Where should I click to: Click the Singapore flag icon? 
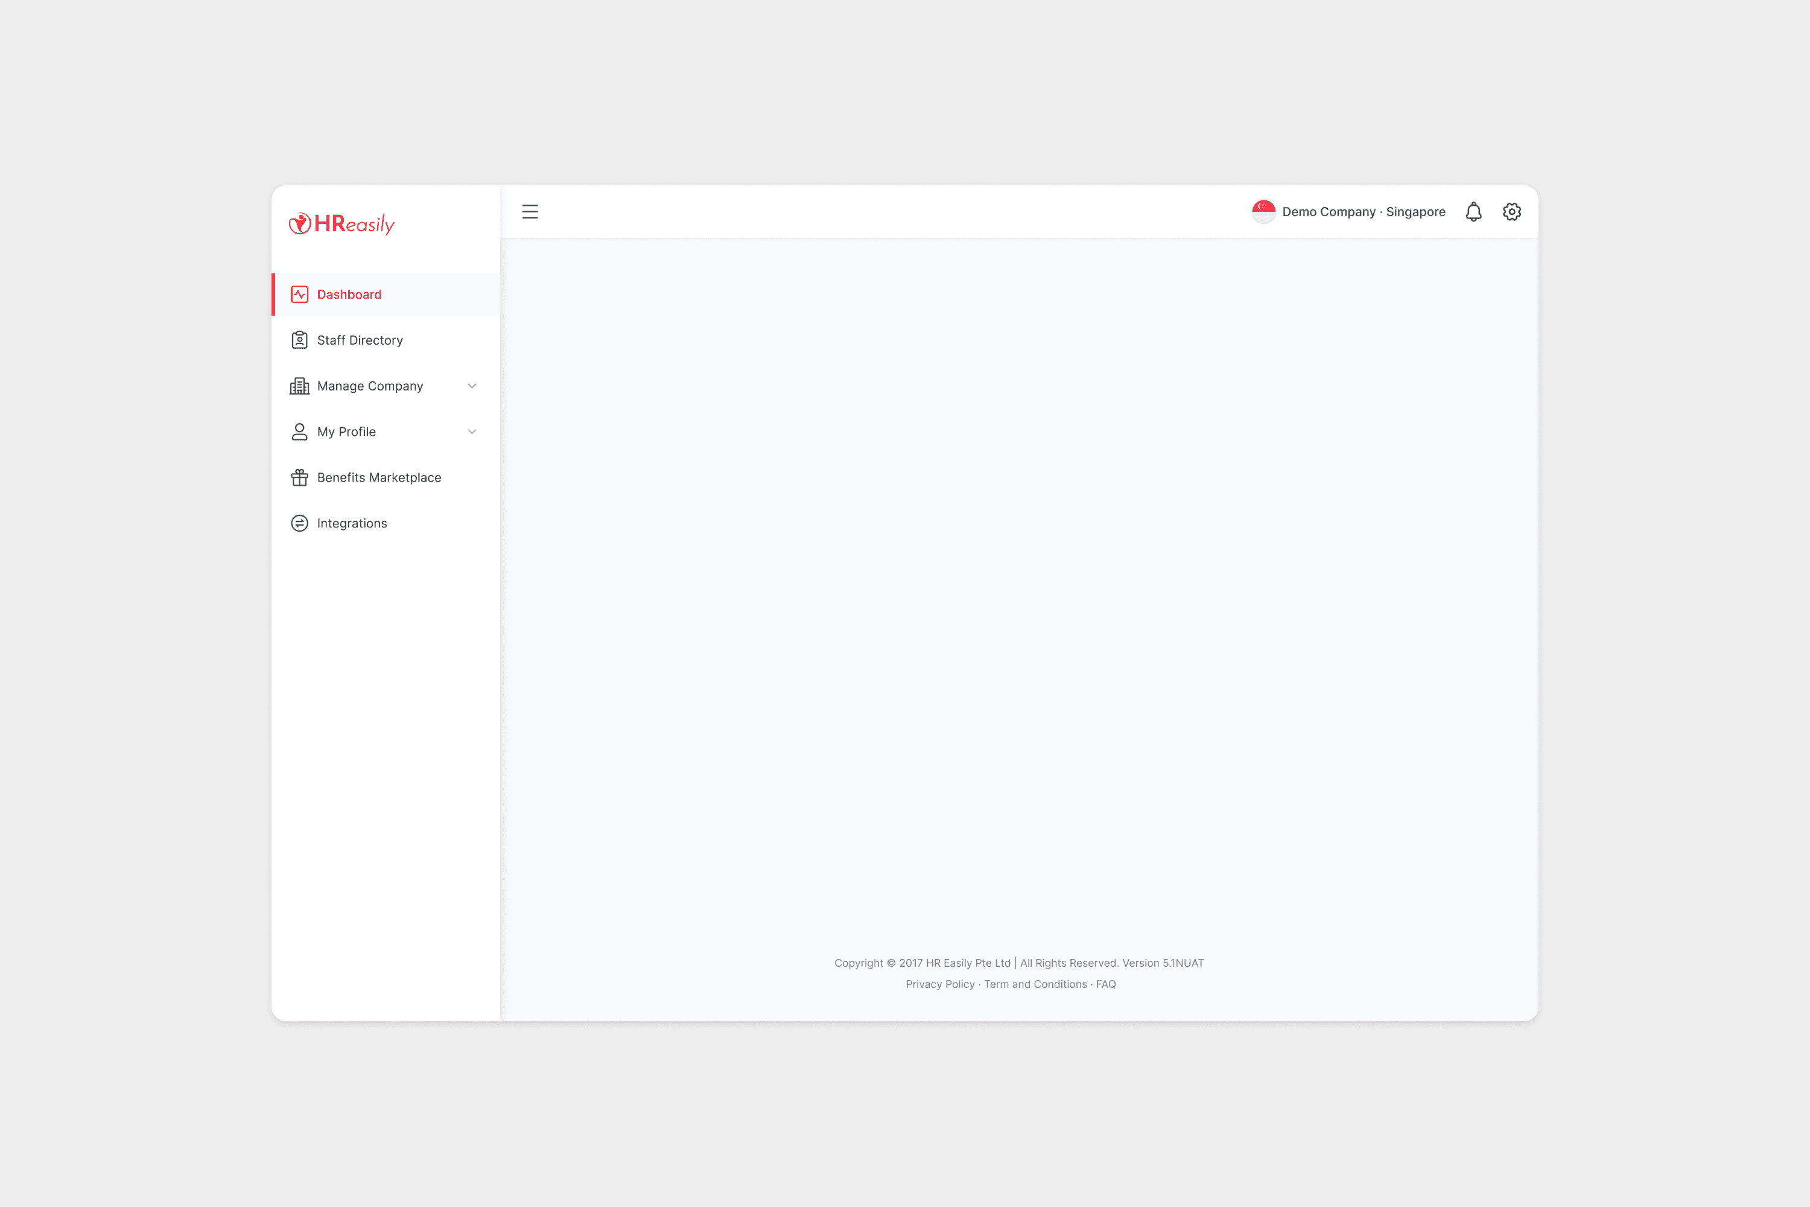pyautogui.click(x=1263, y=212)
